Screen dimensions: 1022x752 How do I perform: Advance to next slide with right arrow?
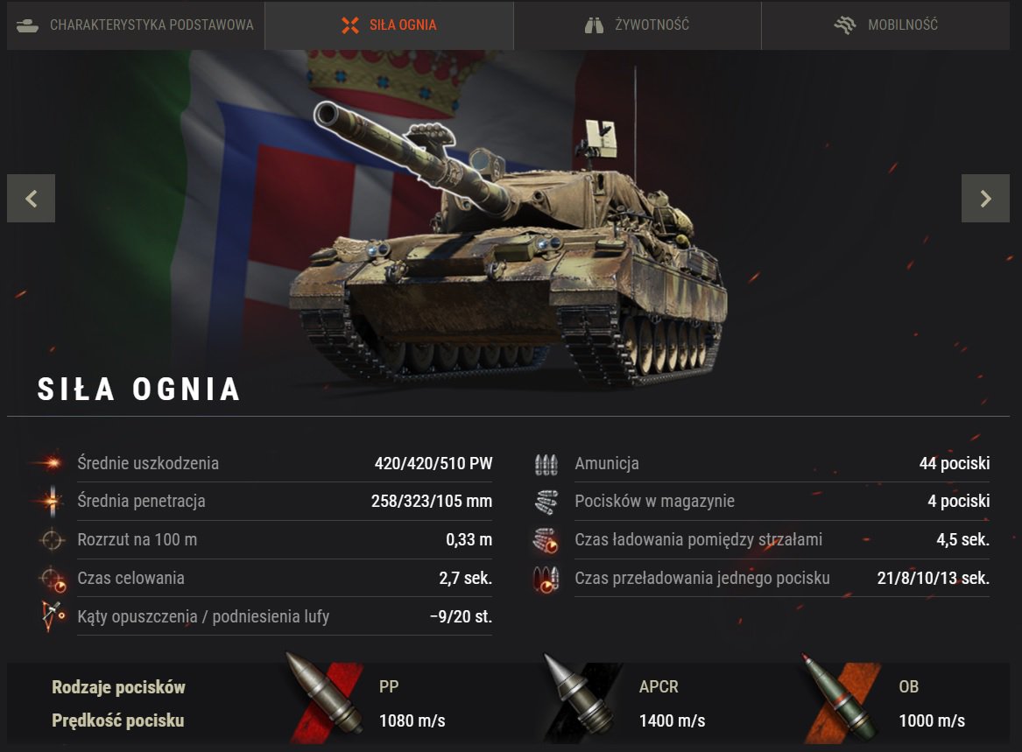click(x=985, y=198)
